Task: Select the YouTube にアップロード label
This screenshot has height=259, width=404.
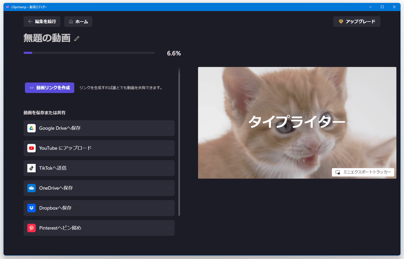Action: click(65, 148)
